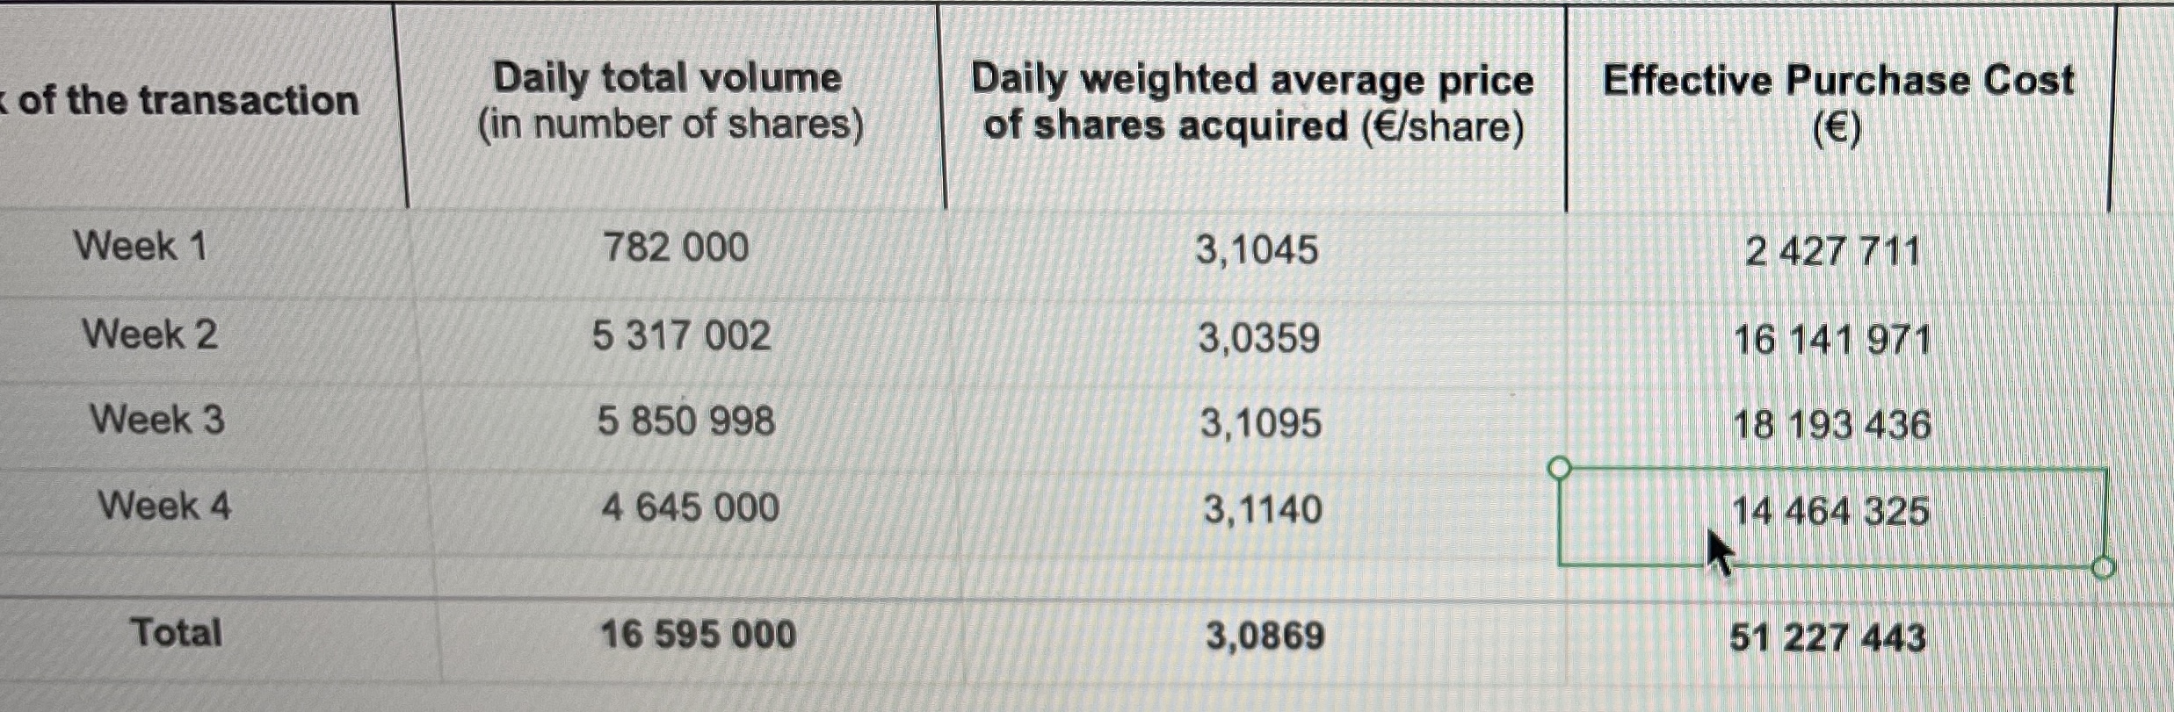Click the Week 3 volume 5 850 998
Viewport: 2174px width, 712px height.
pyautogui.click(x=686, y=421)
